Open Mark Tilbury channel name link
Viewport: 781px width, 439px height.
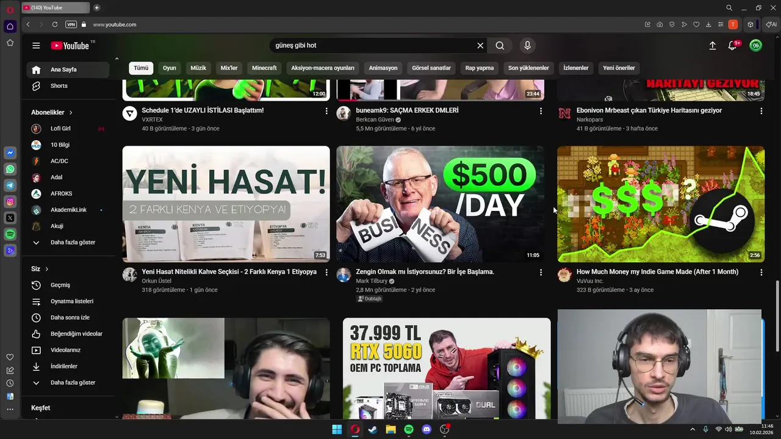pyautogui.click(x=372, y=281)
